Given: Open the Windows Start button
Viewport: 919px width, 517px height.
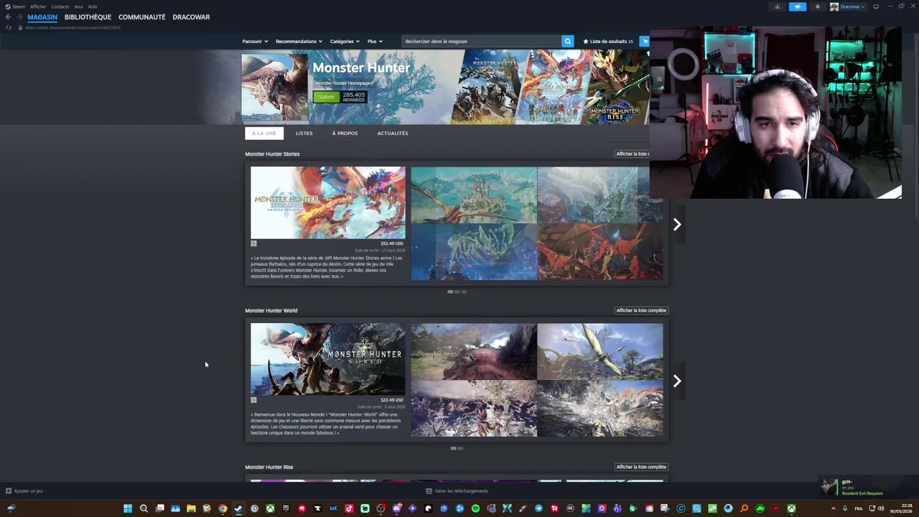Looking at the screenshot, I should pos(128,508).
